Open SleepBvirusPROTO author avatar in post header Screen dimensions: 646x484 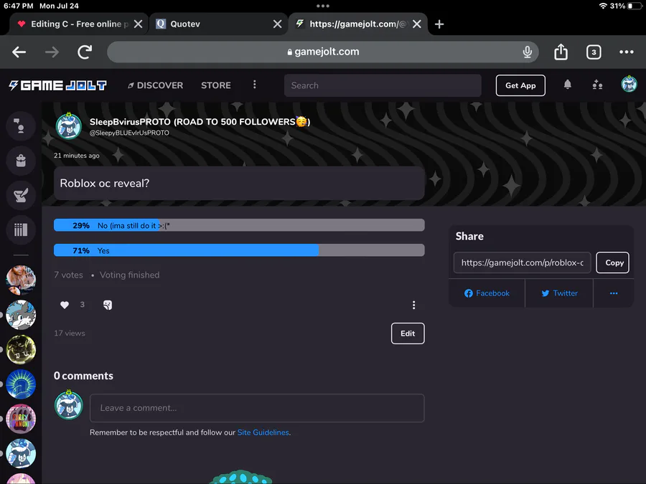[69, 126]
